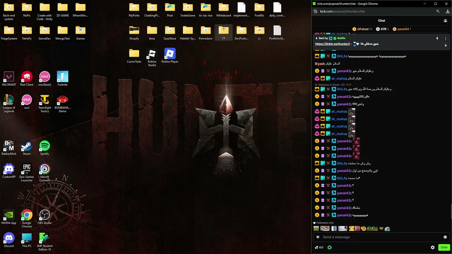Image resolution: width=452 pixels, height=254 pixels.
Task: Open the channel points icon
Action: pos(319,247)
